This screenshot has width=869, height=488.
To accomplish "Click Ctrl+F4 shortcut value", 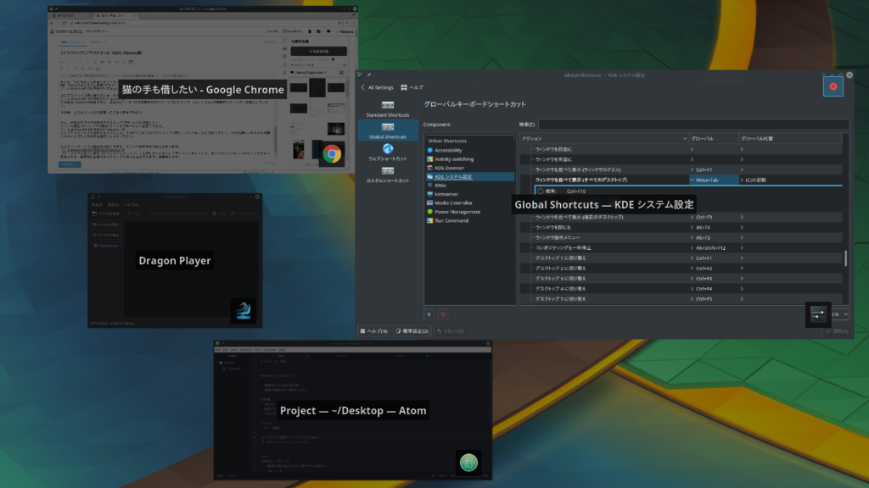I will click(x=704, y=289).
